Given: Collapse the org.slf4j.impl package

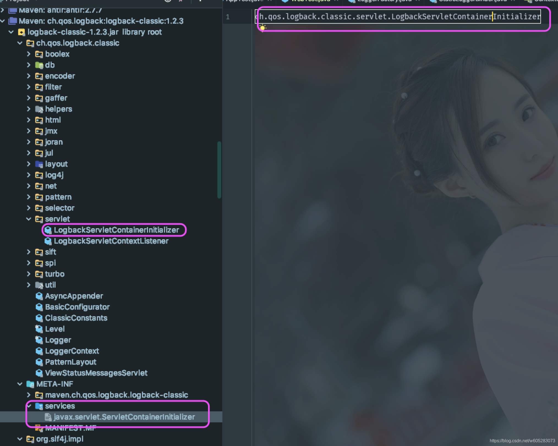Looking at the screenshot, I should pos(20,439).
